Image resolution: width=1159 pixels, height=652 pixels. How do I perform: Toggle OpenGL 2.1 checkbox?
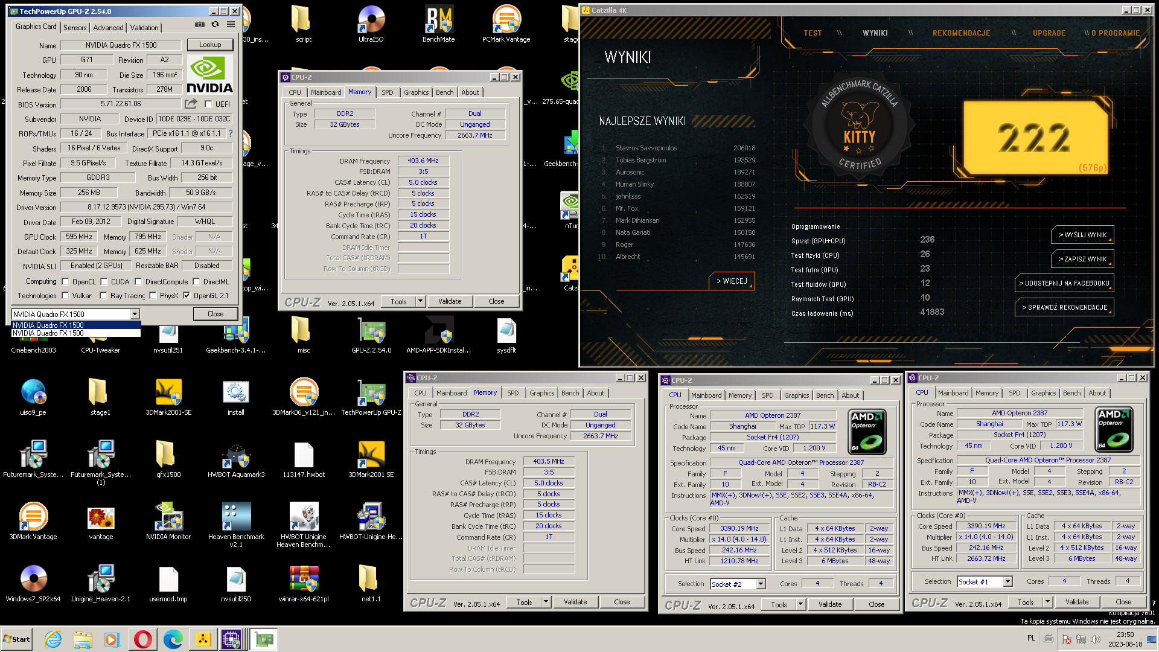[x=187, y=296]
